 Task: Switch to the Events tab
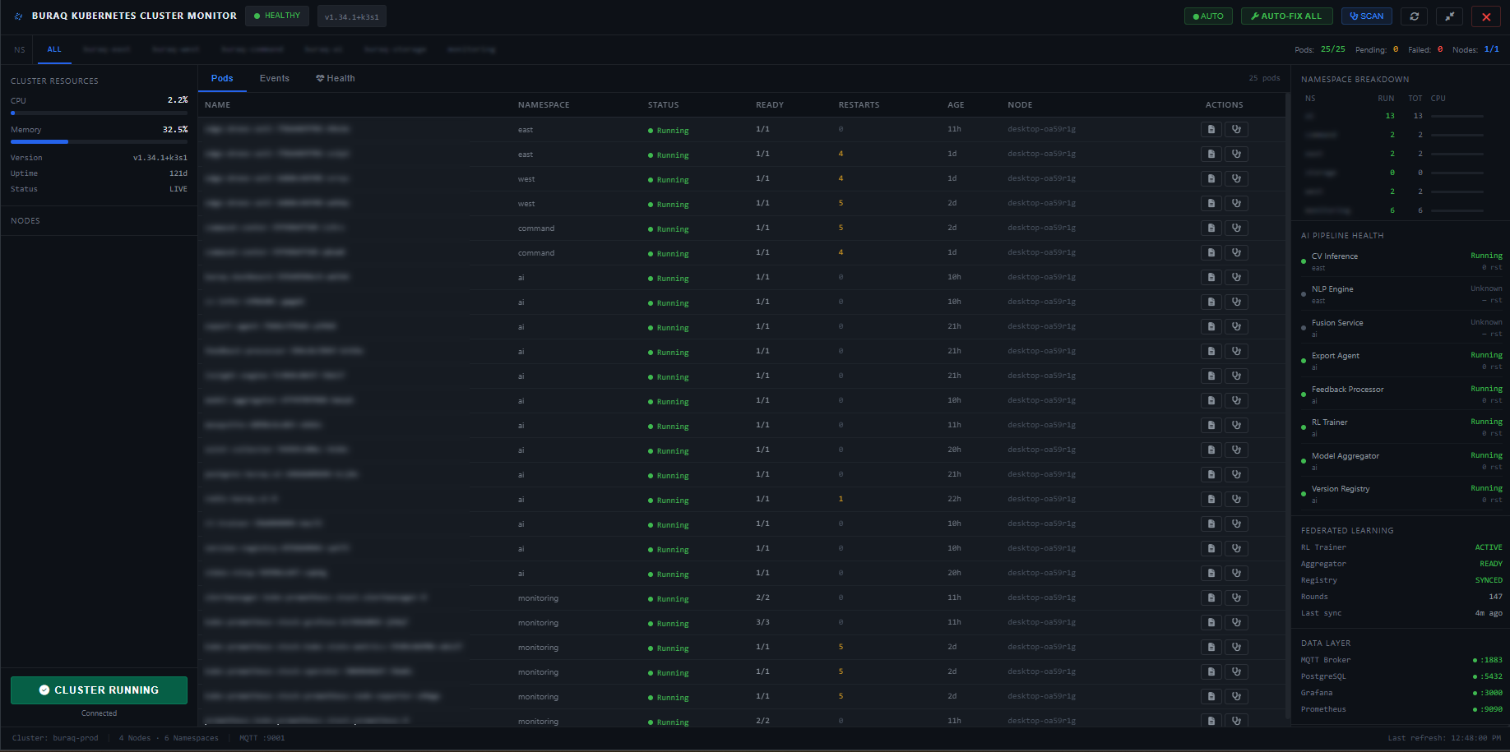274,77
